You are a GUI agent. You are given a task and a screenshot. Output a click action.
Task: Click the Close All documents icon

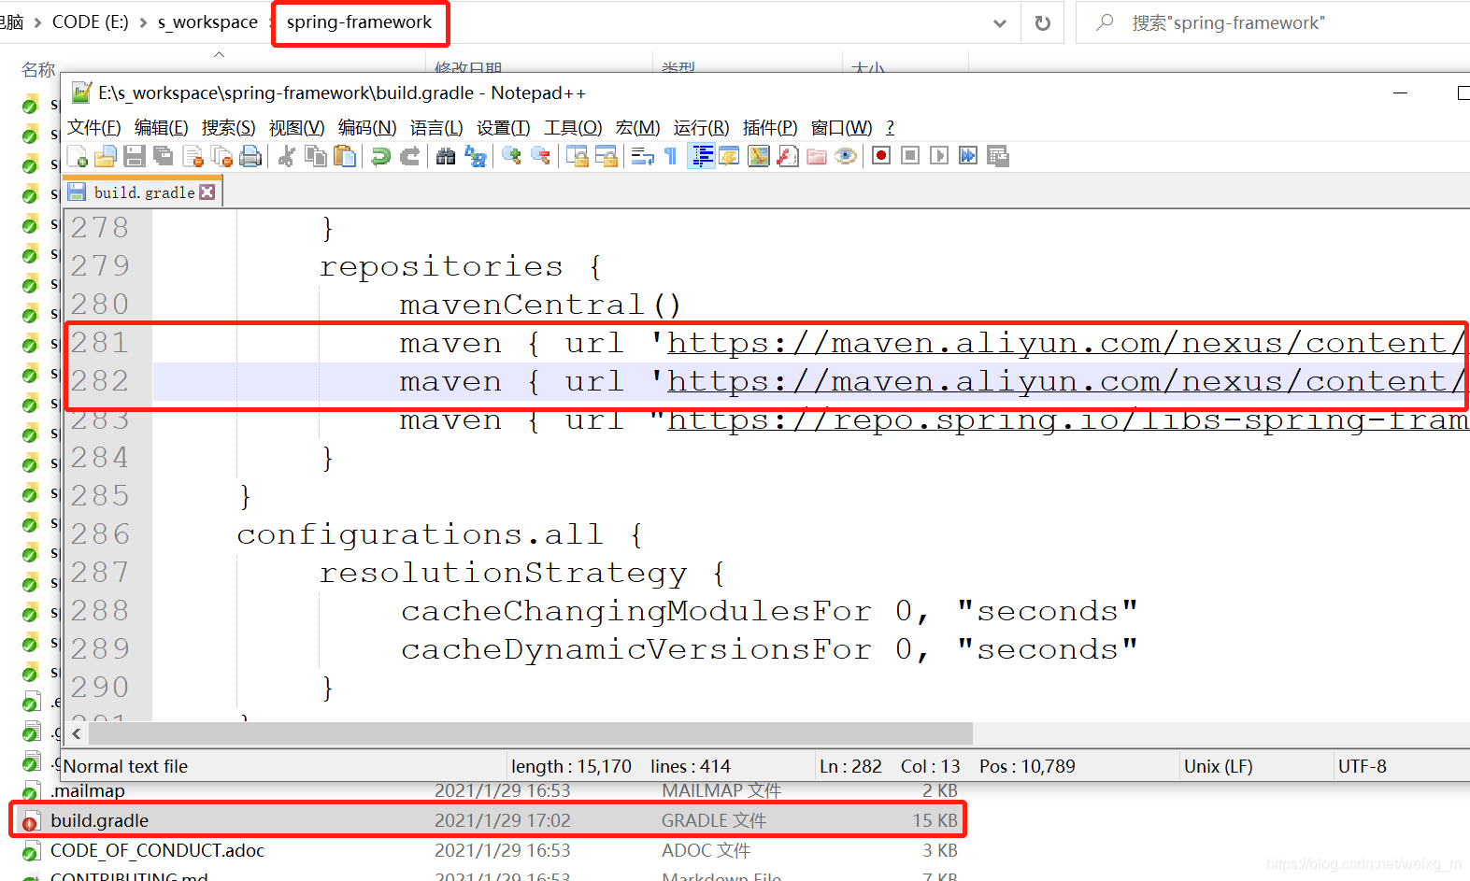point(221,156)
